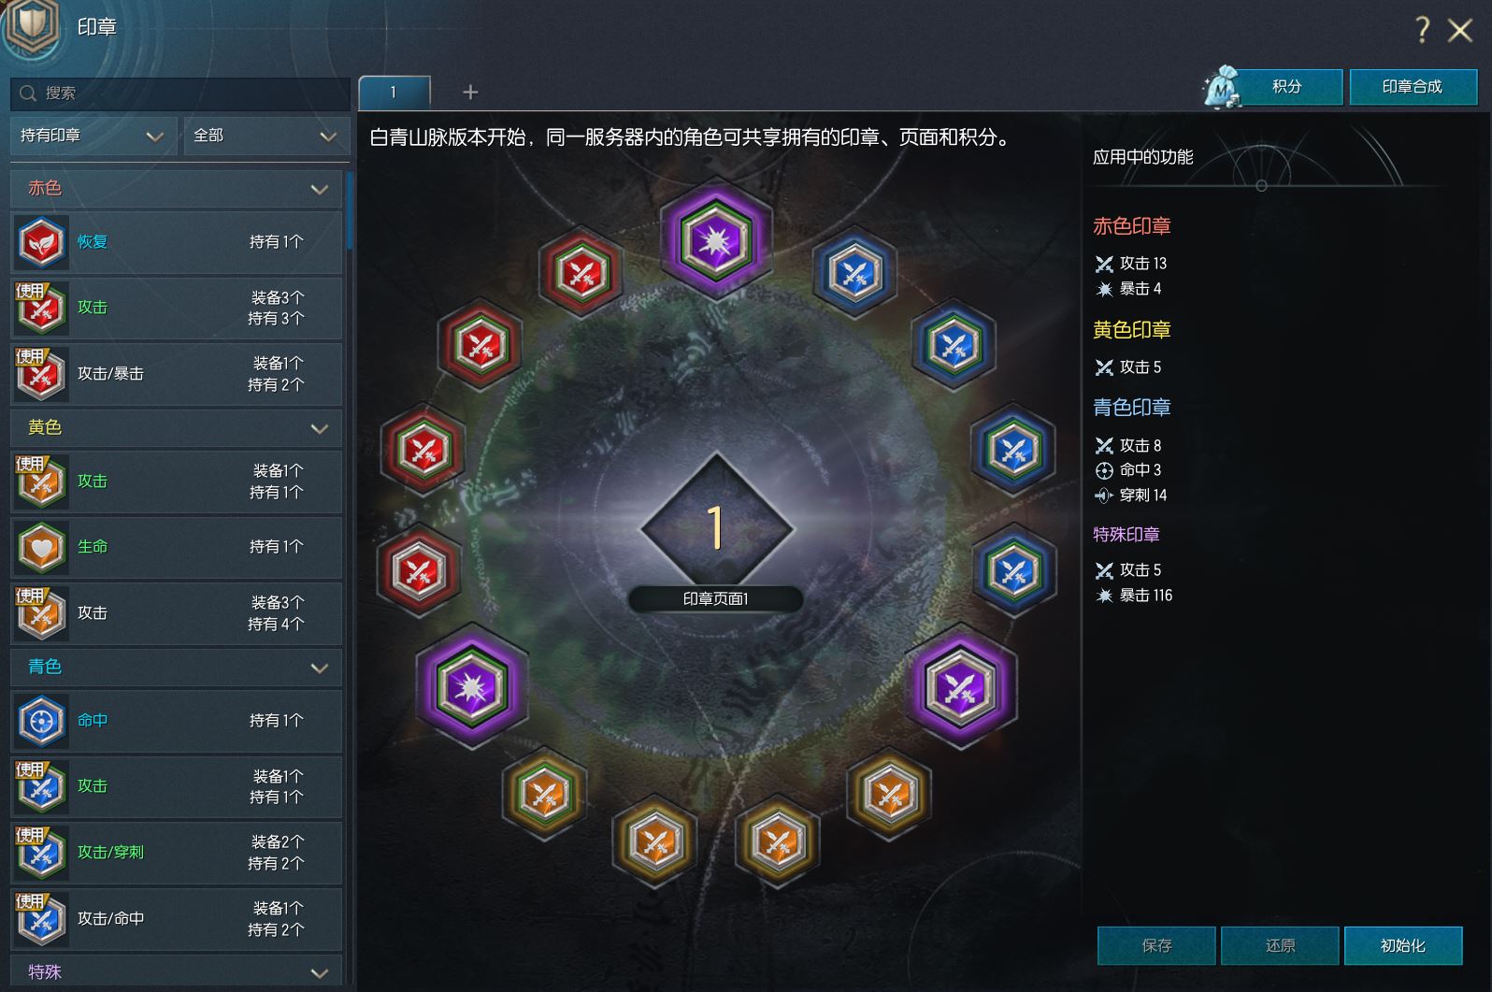Click the purple crossed-swords seal at lower right
This screenshot has width=1492, height=992.
[x=960, y=688]
